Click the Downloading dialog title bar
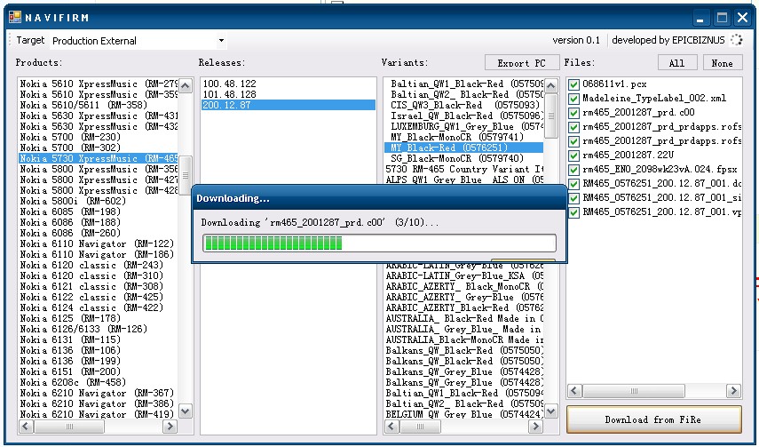The image size is (759, 447). pyautogui.click(x=379, y=198)
